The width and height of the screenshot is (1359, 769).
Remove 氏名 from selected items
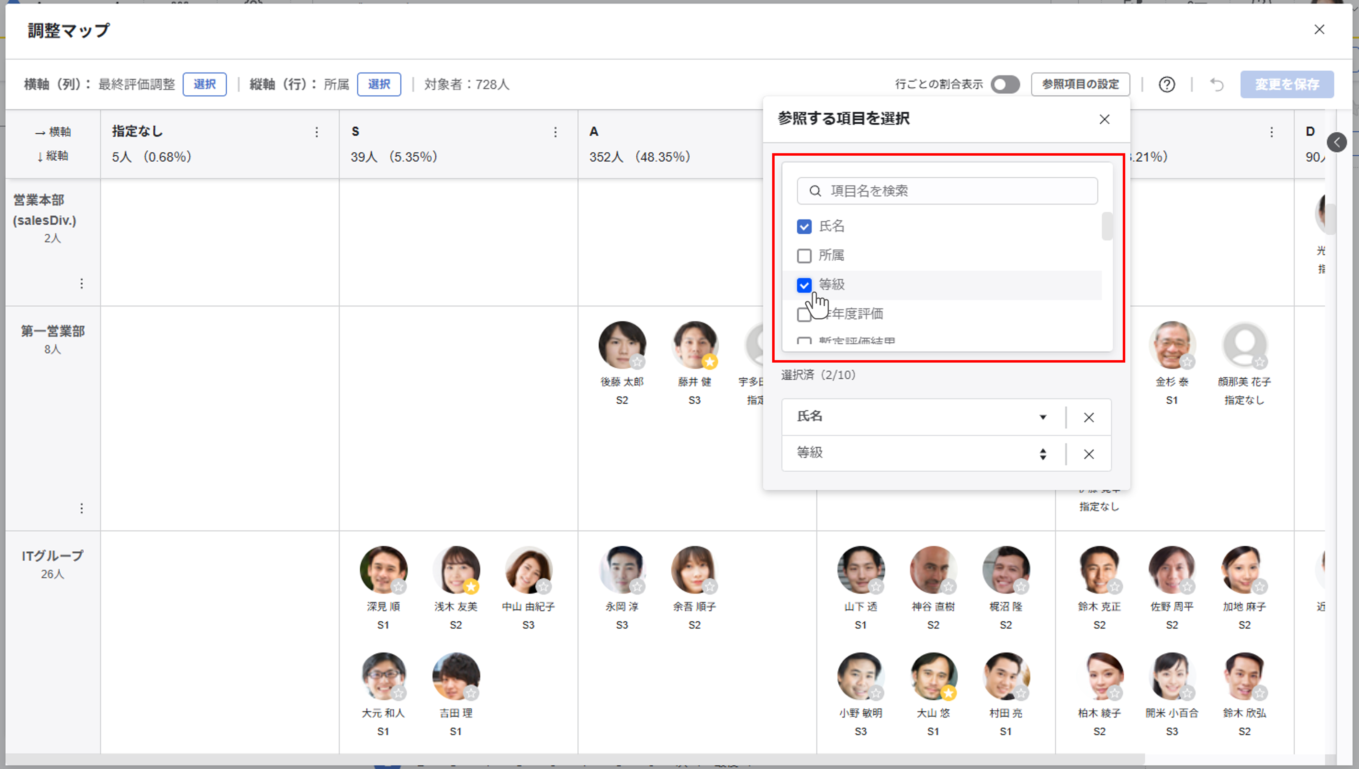1089,417
